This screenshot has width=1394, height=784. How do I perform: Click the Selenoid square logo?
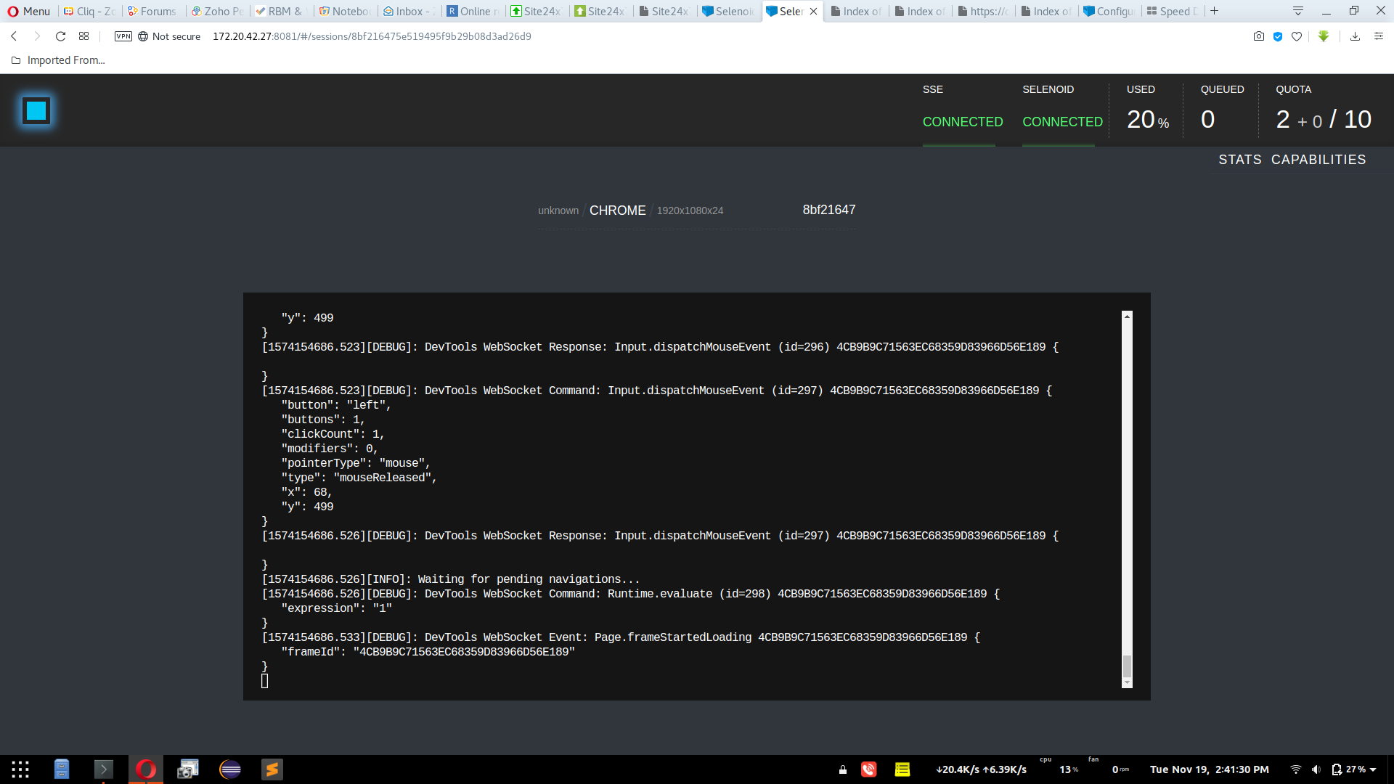point(36,110)
